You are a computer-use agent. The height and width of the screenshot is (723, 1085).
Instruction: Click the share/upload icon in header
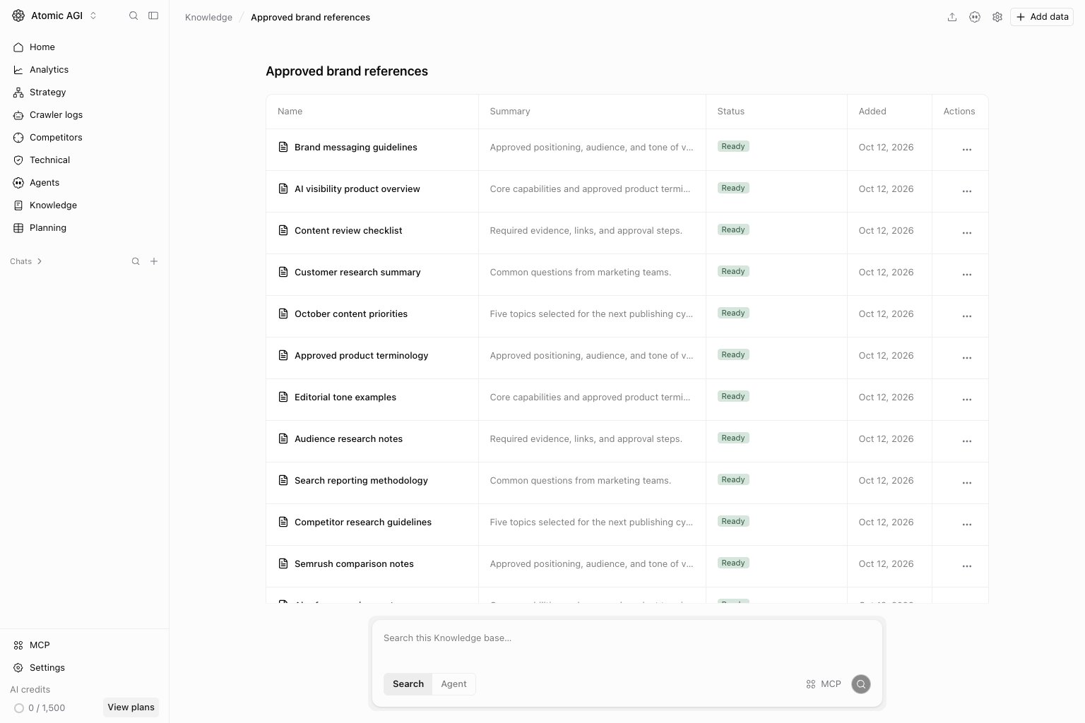coord(952,17)
